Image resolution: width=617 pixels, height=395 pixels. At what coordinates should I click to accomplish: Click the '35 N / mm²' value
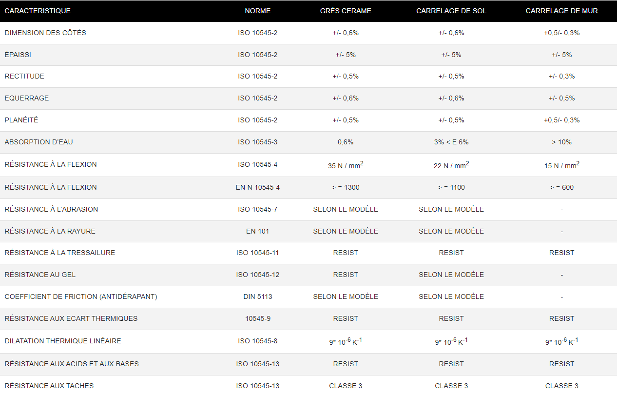346,165
